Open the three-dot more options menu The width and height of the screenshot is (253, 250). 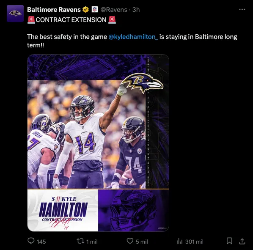click(x=242, y=9)
